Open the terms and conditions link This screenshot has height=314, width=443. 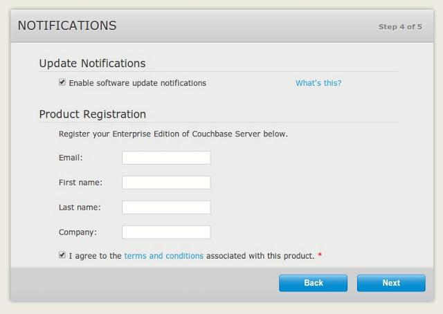[163, 256]
